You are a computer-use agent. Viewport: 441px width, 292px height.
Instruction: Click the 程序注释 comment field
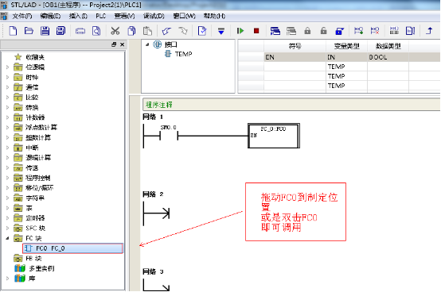291,105
